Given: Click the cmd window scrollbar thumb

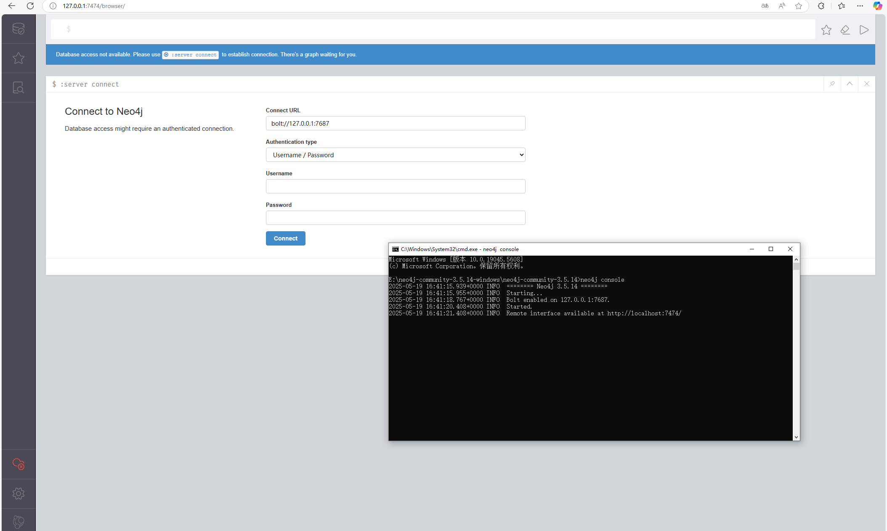Looking at the screenshot, I should tap(796, 266).
